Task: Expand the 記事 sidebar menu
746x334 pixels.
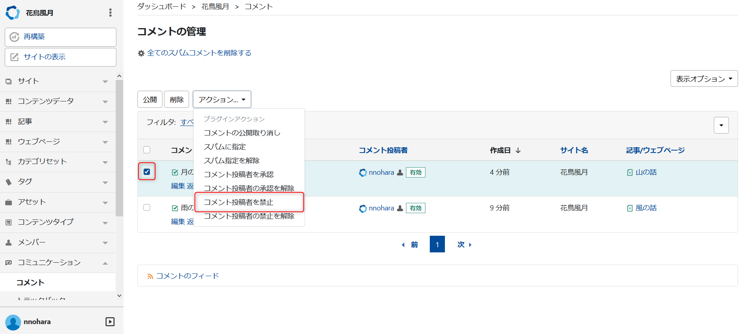Action: tap(105, 122)
